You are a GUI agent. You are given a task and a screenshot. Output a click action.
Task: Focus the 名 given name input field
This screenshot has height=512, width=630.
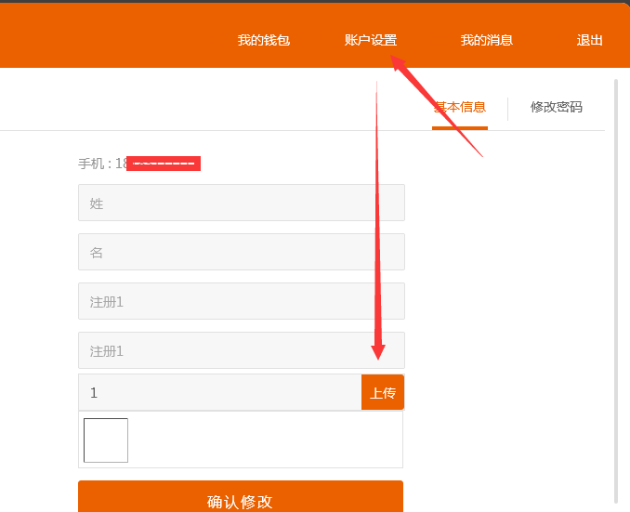241,252
